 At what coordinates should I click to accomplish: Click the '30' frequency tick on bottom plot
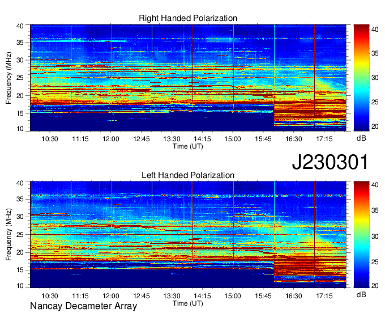[x=20, y=217]
